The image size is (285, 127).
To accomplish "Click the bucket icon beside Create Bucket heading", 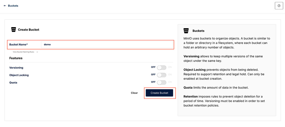I will click(13, 30).
